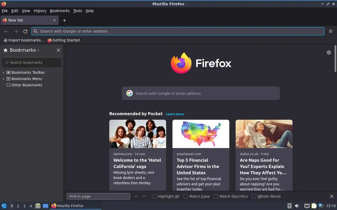Open the Help menu

pyautogui.click(x=90, y=11)
